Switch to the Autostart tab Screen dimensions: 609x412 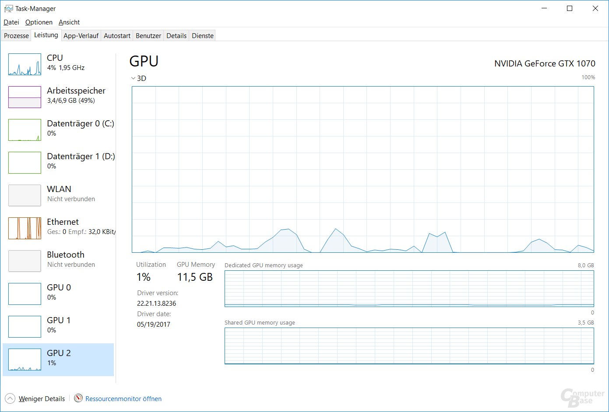click(117, 36)
